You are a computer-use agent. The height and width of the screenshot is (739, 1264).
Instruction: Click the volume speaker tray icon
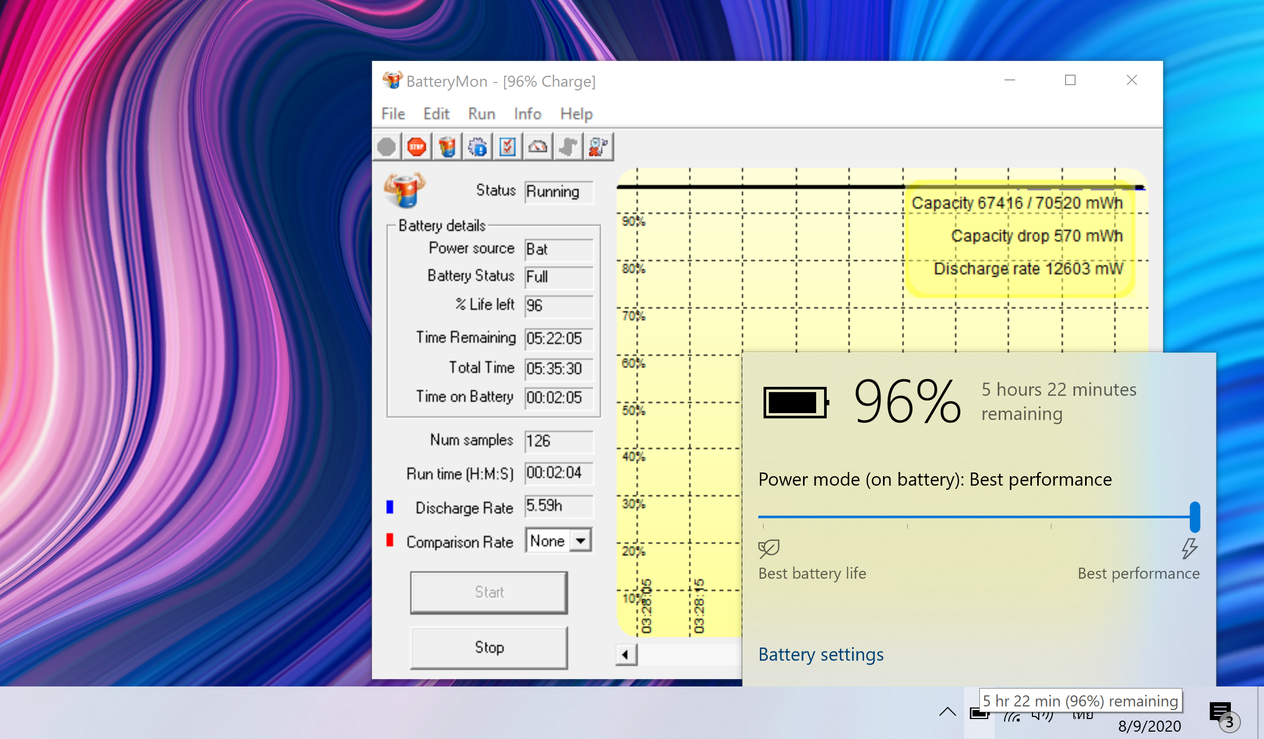(1042, 715)
